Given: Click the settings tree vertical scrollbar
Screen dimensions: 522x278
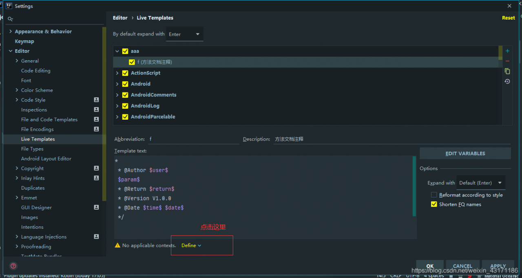Looking at the screenshot, I should tap(104, 114).
